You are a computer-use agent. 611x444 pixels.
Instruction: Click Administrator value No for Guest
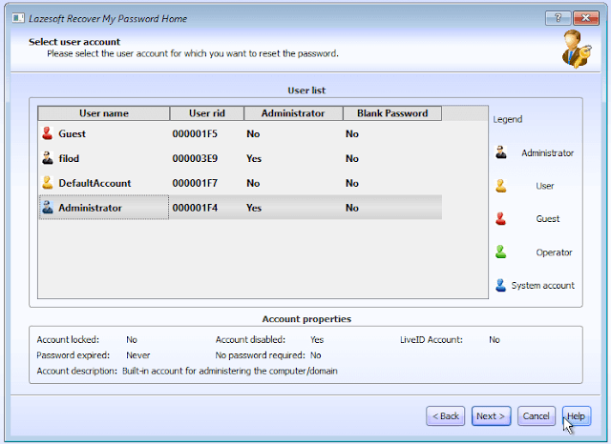click(253, 133)
